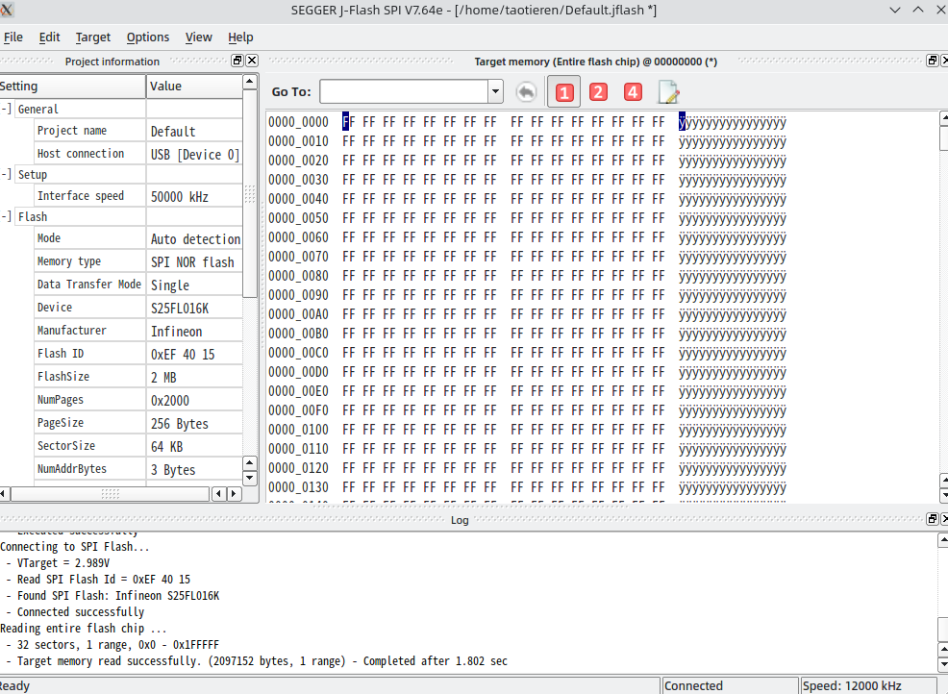Click memory address 0000_0010

298,141
